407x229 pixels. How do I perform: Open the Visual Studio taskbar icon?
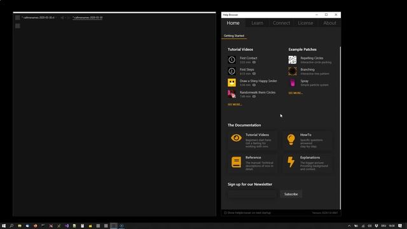pyautogui.click(x=67, y=226)
